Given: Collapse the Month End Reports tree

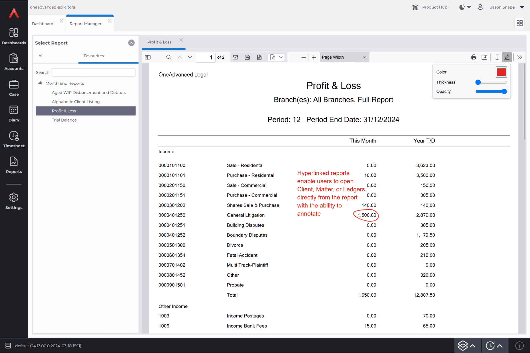Looking at the screenshot, I should [x=40, y=83].
